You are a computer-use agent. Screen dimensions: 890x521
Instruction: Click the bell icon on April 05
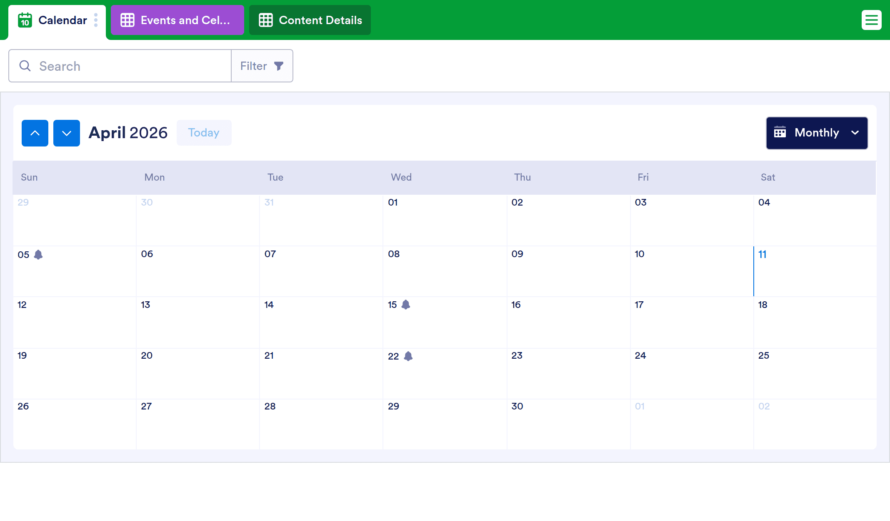click(38, 255)
